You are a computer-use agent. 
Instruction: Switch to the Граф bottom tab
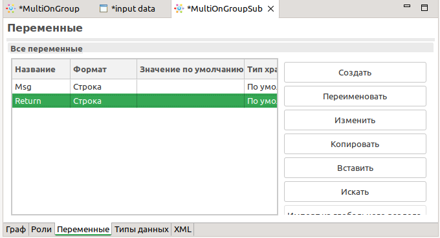tap(16, 230)
